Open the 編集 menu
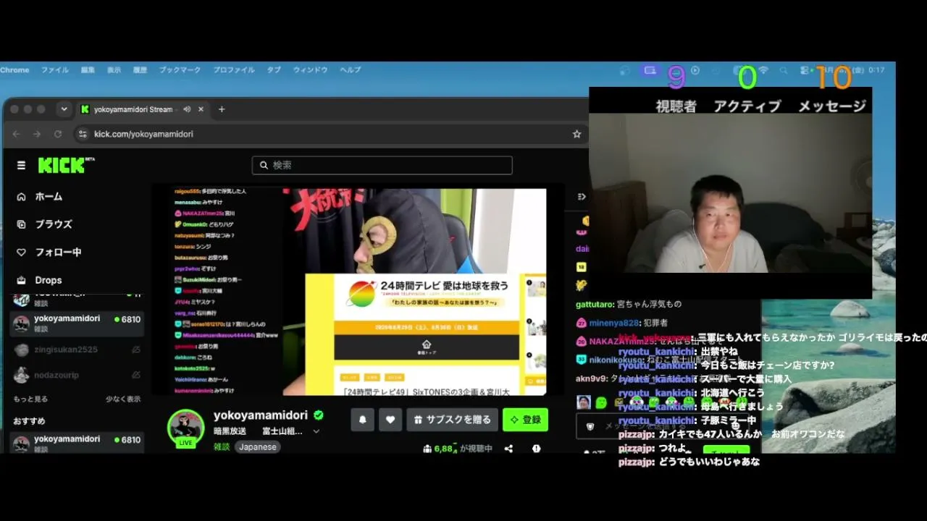The width and height of the screenshot is (927, 521). point(88,70)
